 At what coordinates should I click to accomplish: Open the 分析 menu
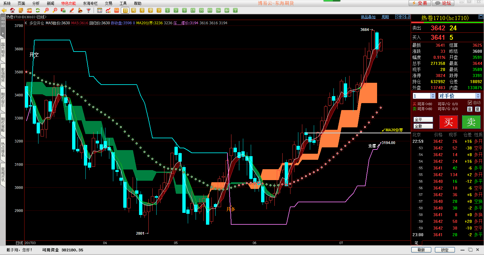pos(36,3)
